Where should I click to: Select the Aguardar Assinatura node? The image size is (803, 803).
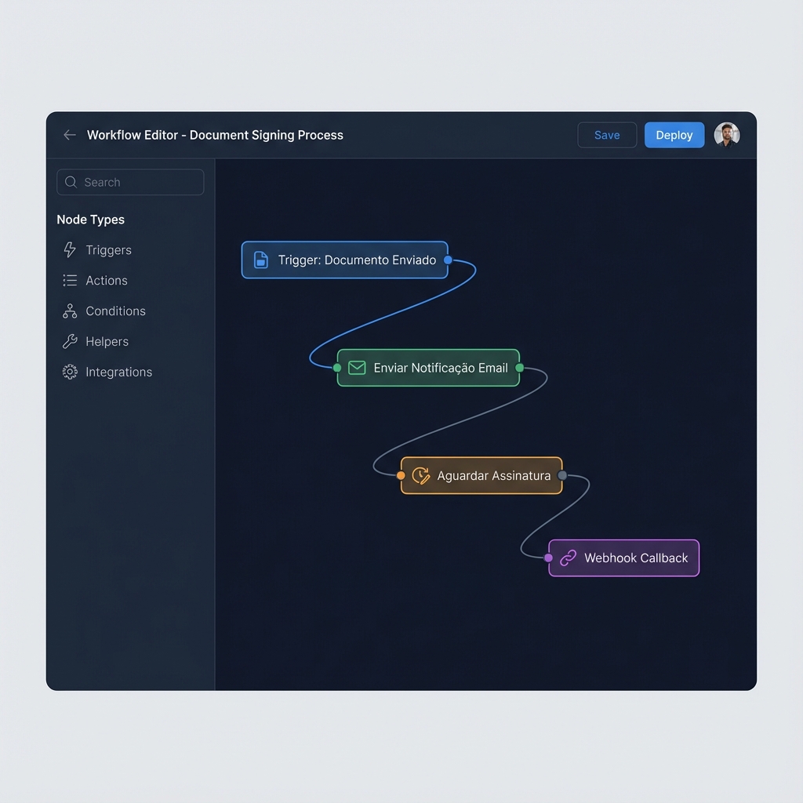click(481, 476)
